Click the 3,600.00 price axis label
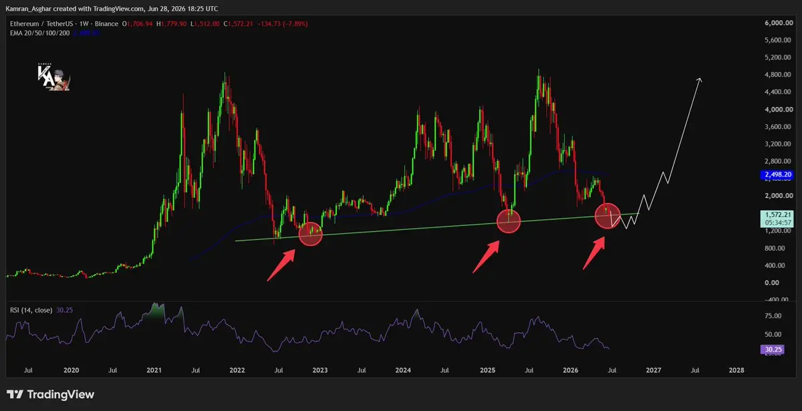Image resolution: width=802 pixels, height=411 pixels. [x=777, y=127]
